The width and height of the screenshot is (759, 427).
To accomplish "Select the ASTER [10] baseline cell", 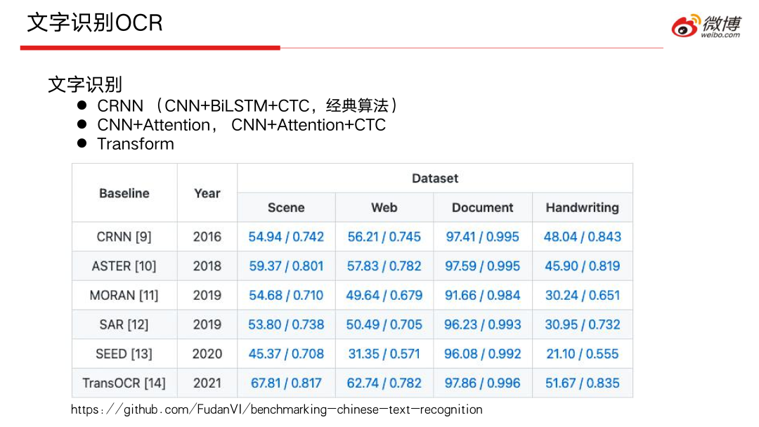I will pyautogui.click(x=124, y=265).
